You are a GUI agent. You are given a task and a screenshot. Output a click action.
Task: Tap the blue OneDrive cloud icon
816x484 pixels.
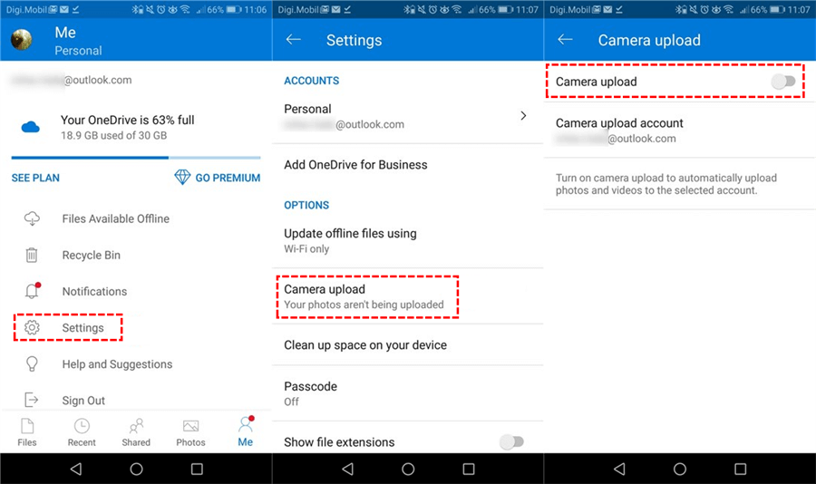pos(31,127)
